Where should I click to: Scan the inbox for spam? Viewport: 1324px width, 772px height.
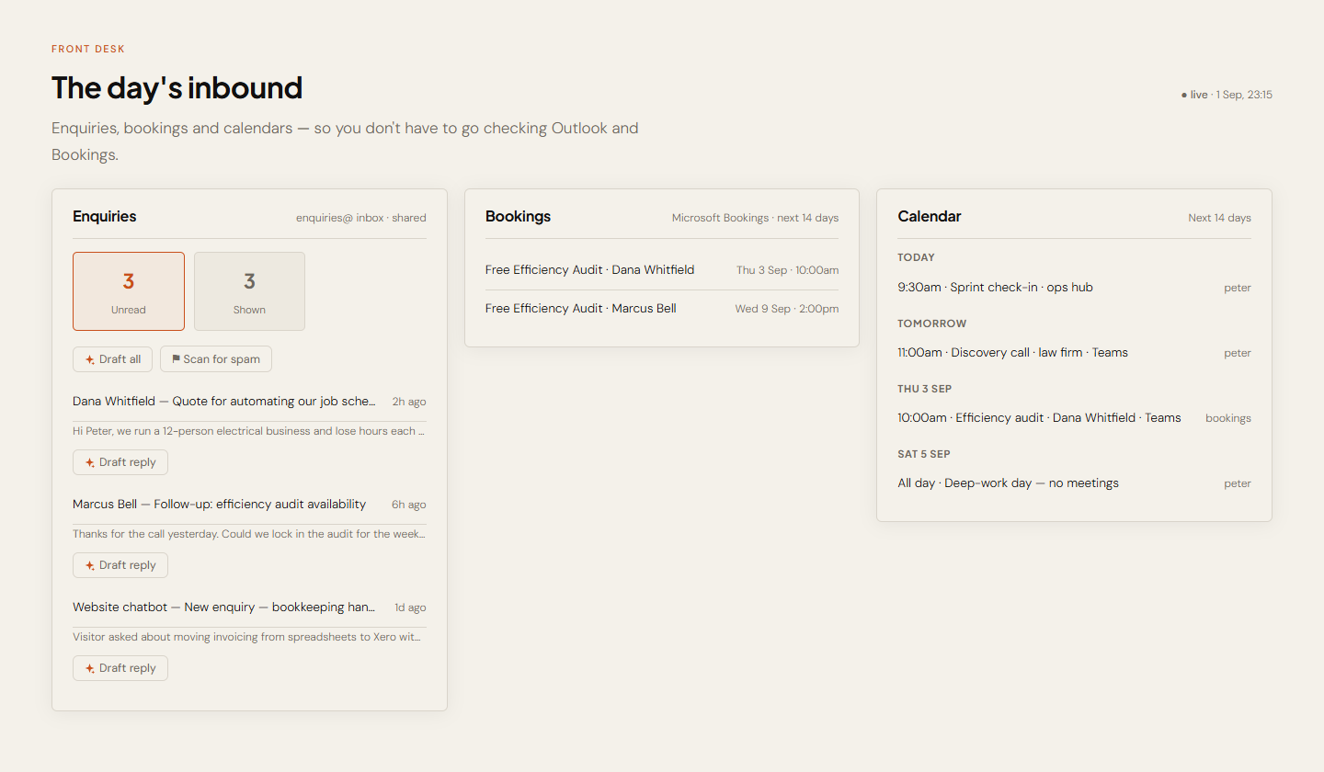pyautogui.click(x=216, y=359)
